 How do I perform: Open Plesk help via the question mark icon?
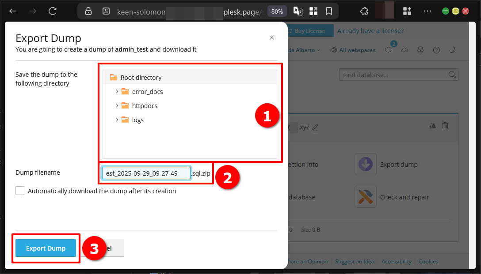[436, 50]
